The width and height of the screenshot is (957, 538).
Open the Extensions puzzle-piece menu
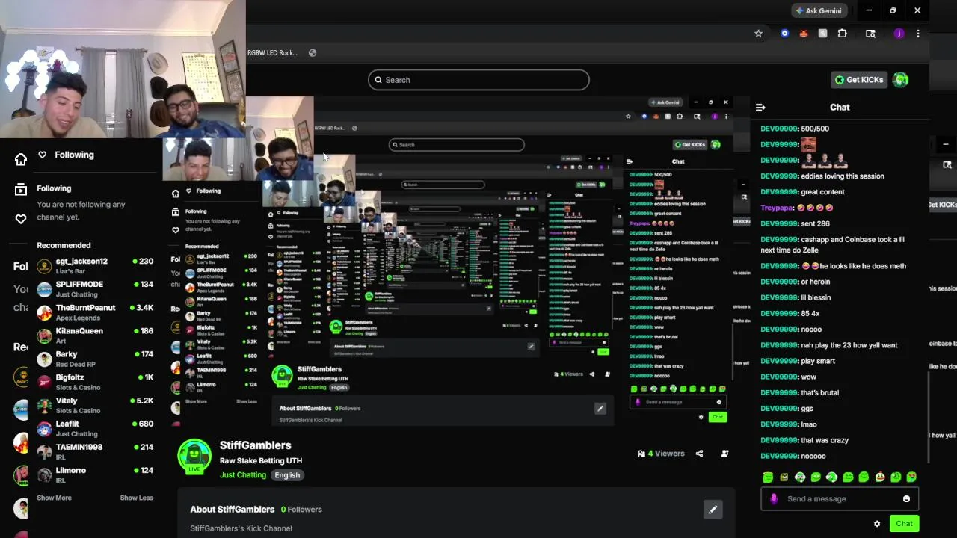[843, 34]
